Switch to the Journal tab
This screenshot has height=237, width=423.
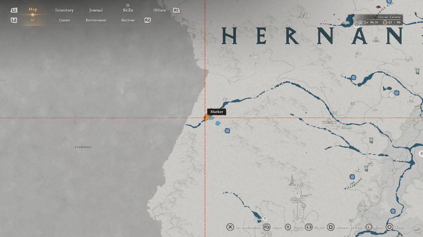click(x=96, y=10)
